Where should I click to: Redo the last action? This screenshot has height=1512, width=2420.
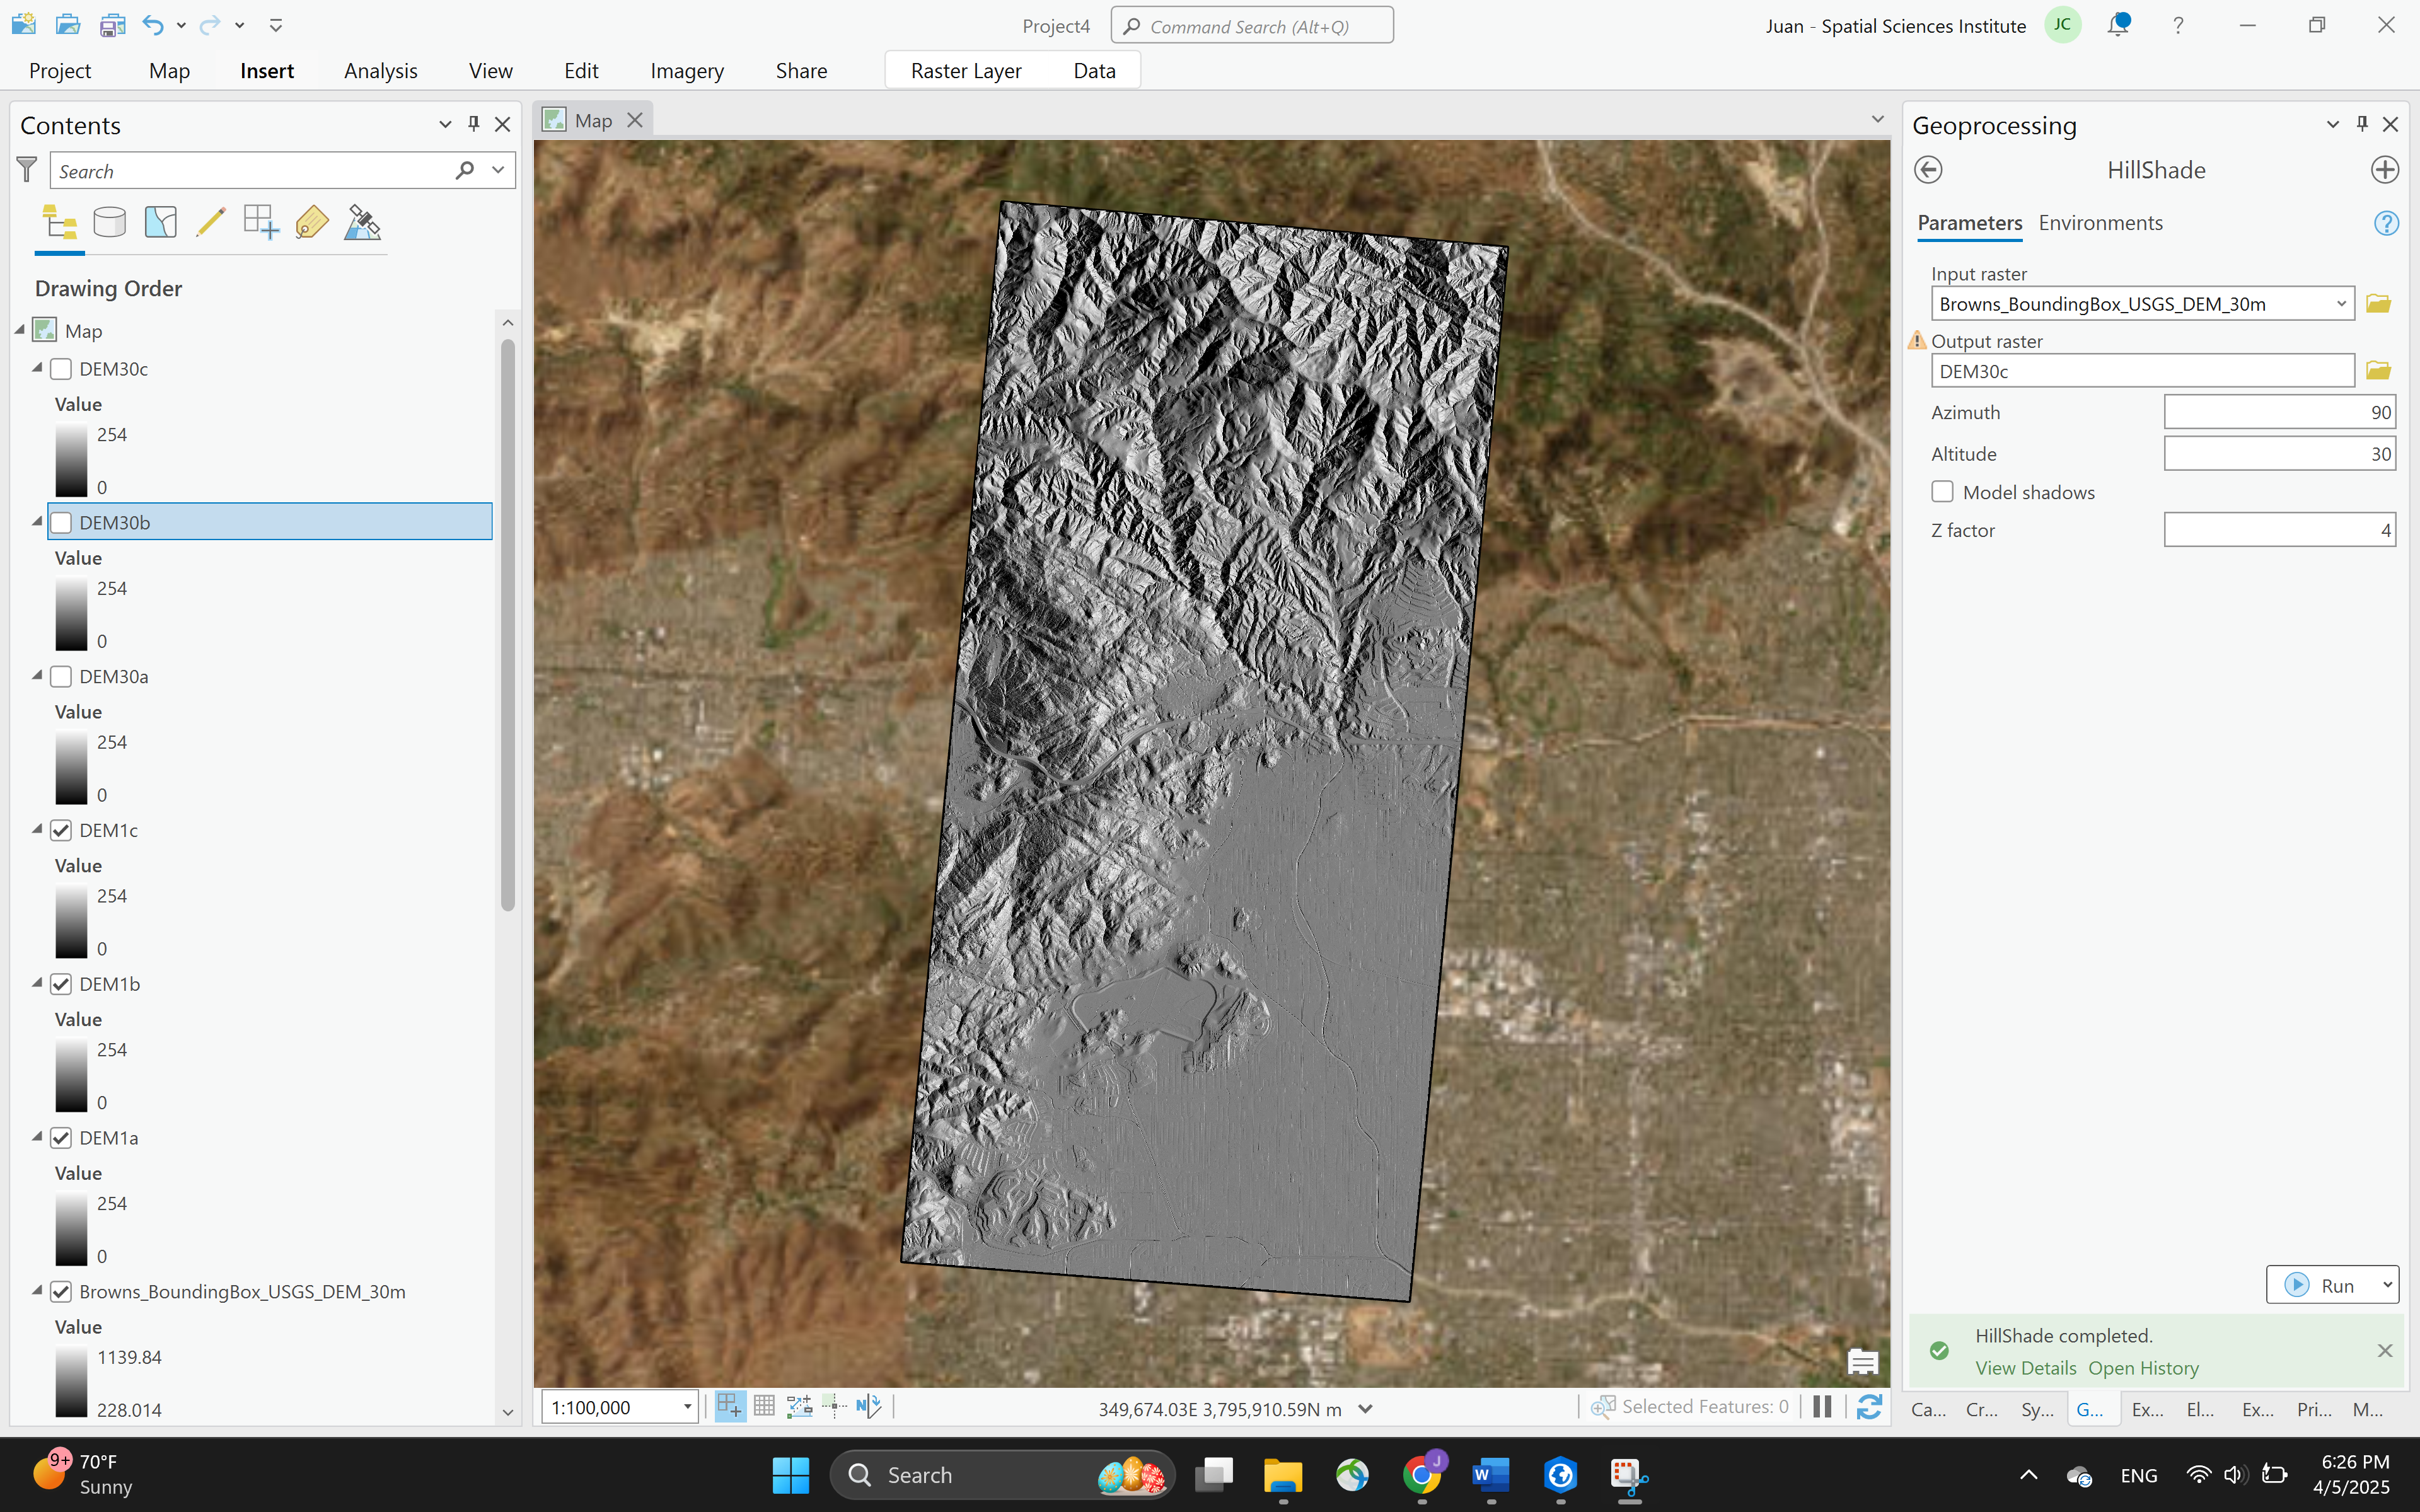[x=210, y=24]
